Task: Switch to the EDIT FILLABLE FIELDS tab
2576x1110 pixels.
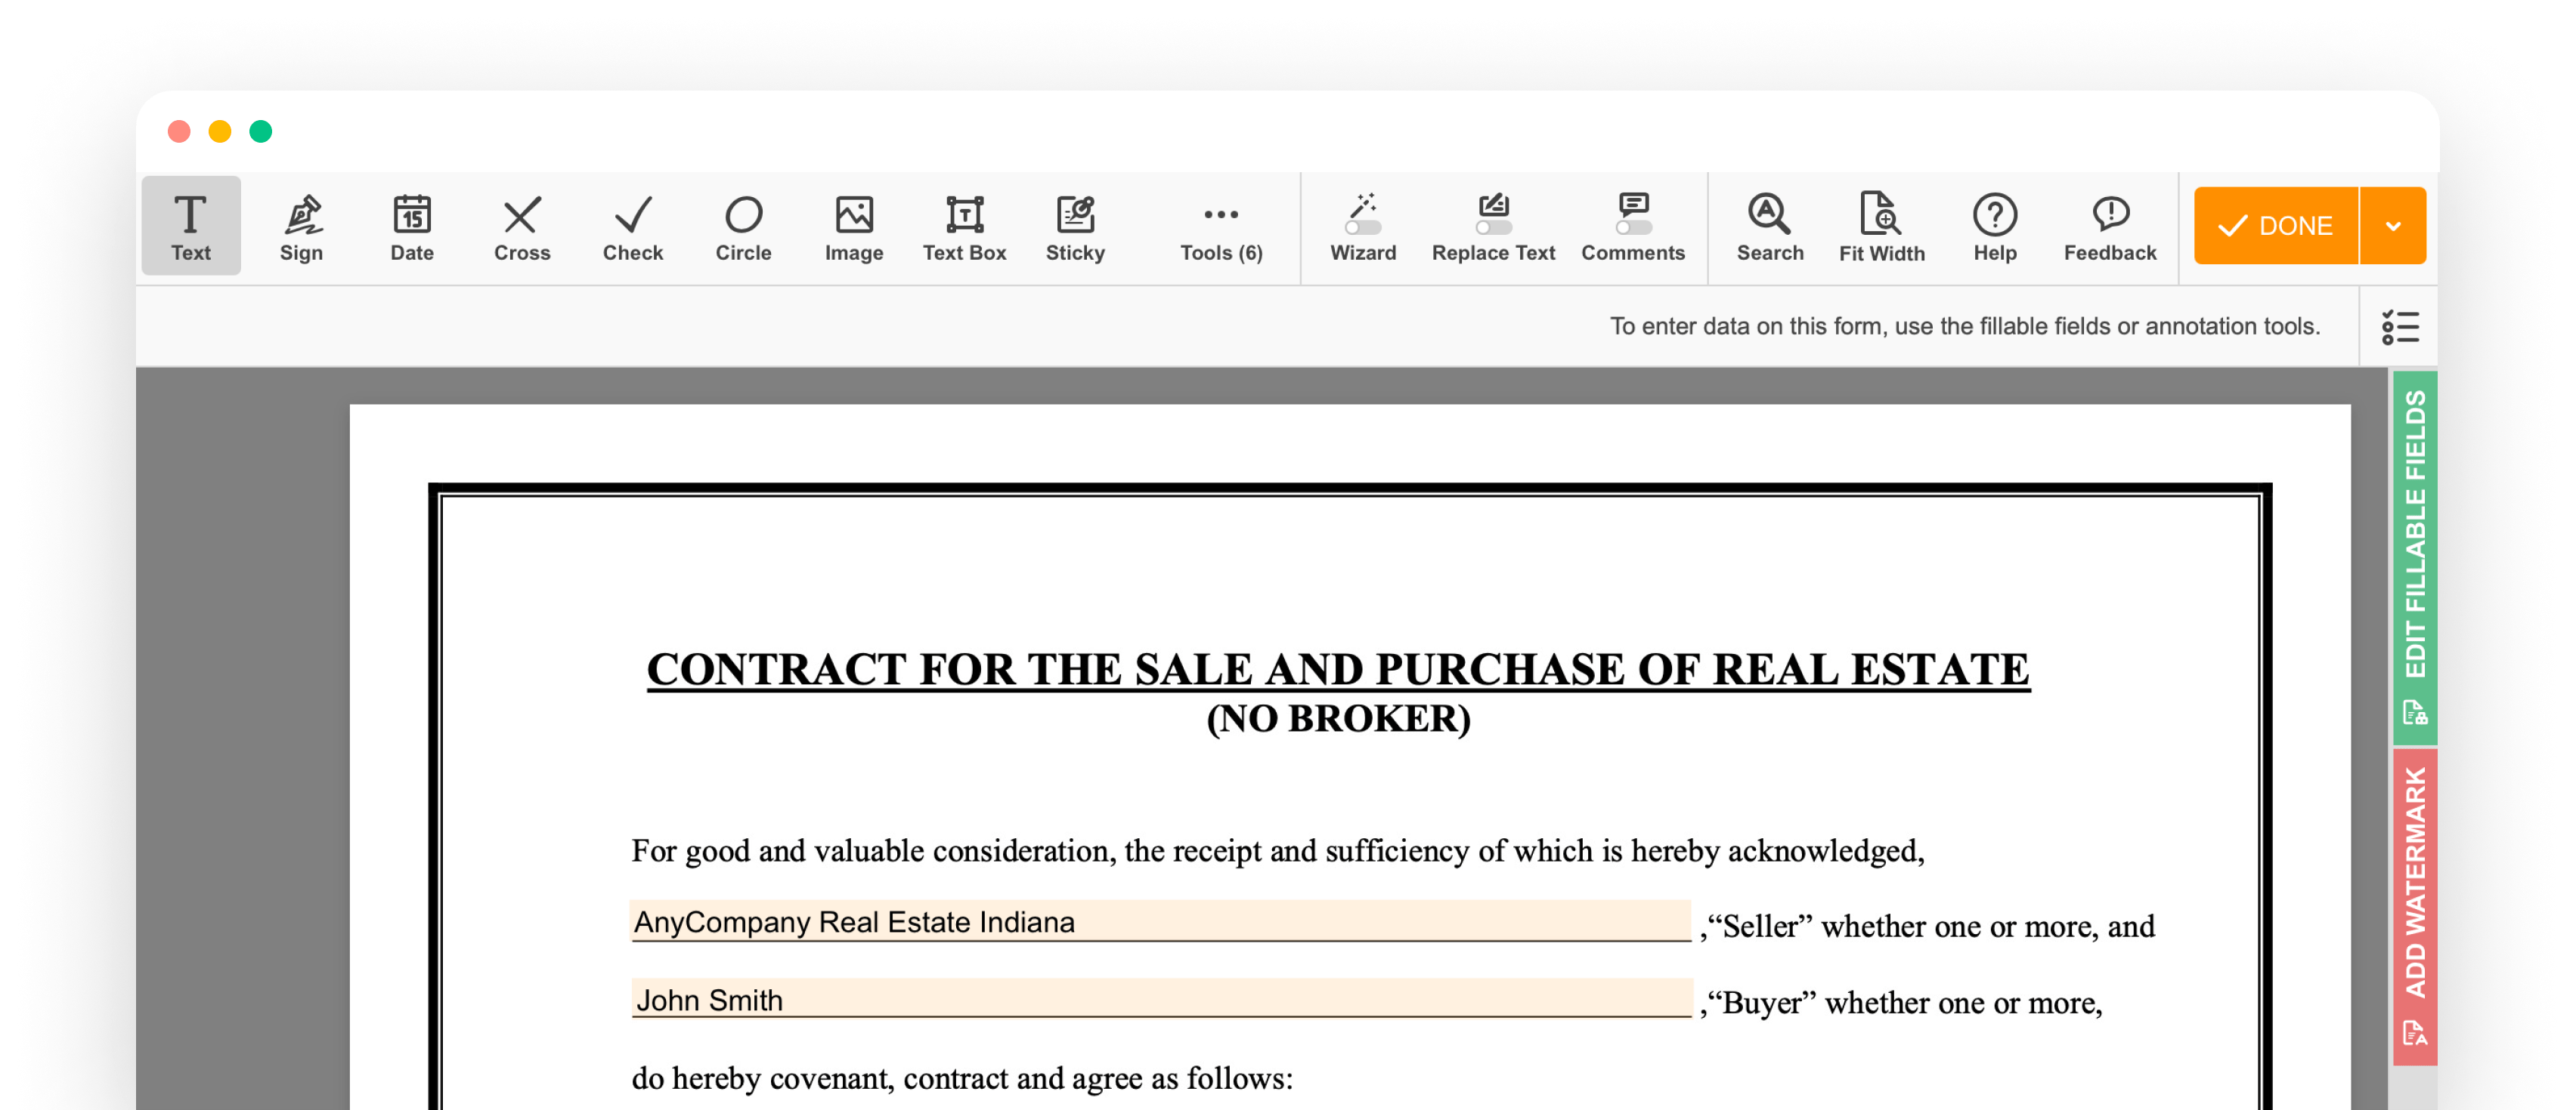Action: [x=2416, y=560]
